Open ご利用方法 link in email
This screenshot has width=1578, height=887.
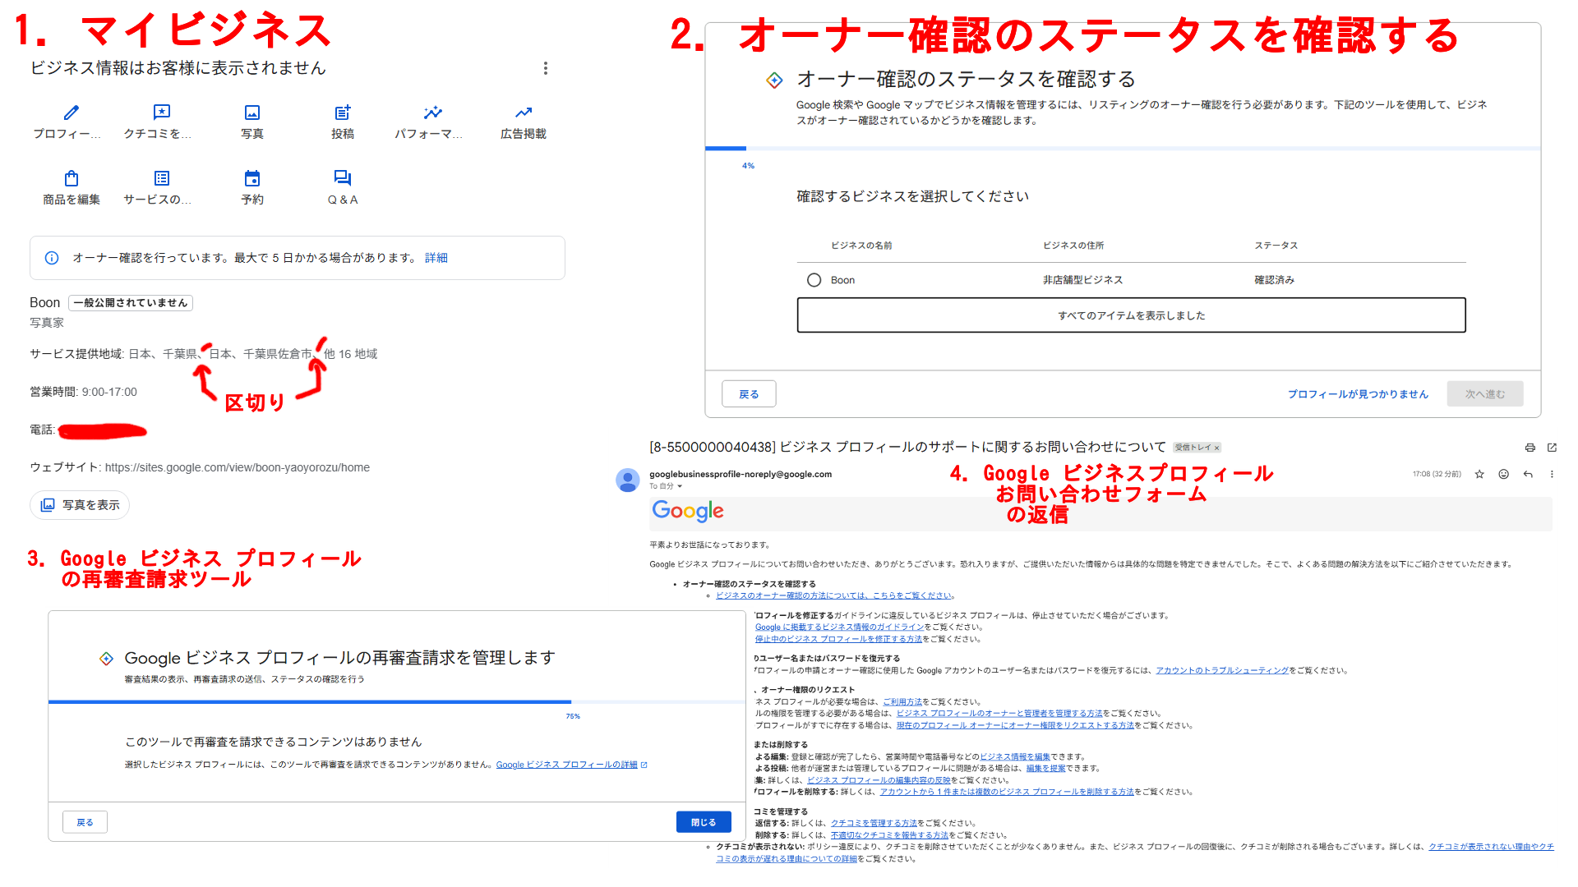click(902, 702)
